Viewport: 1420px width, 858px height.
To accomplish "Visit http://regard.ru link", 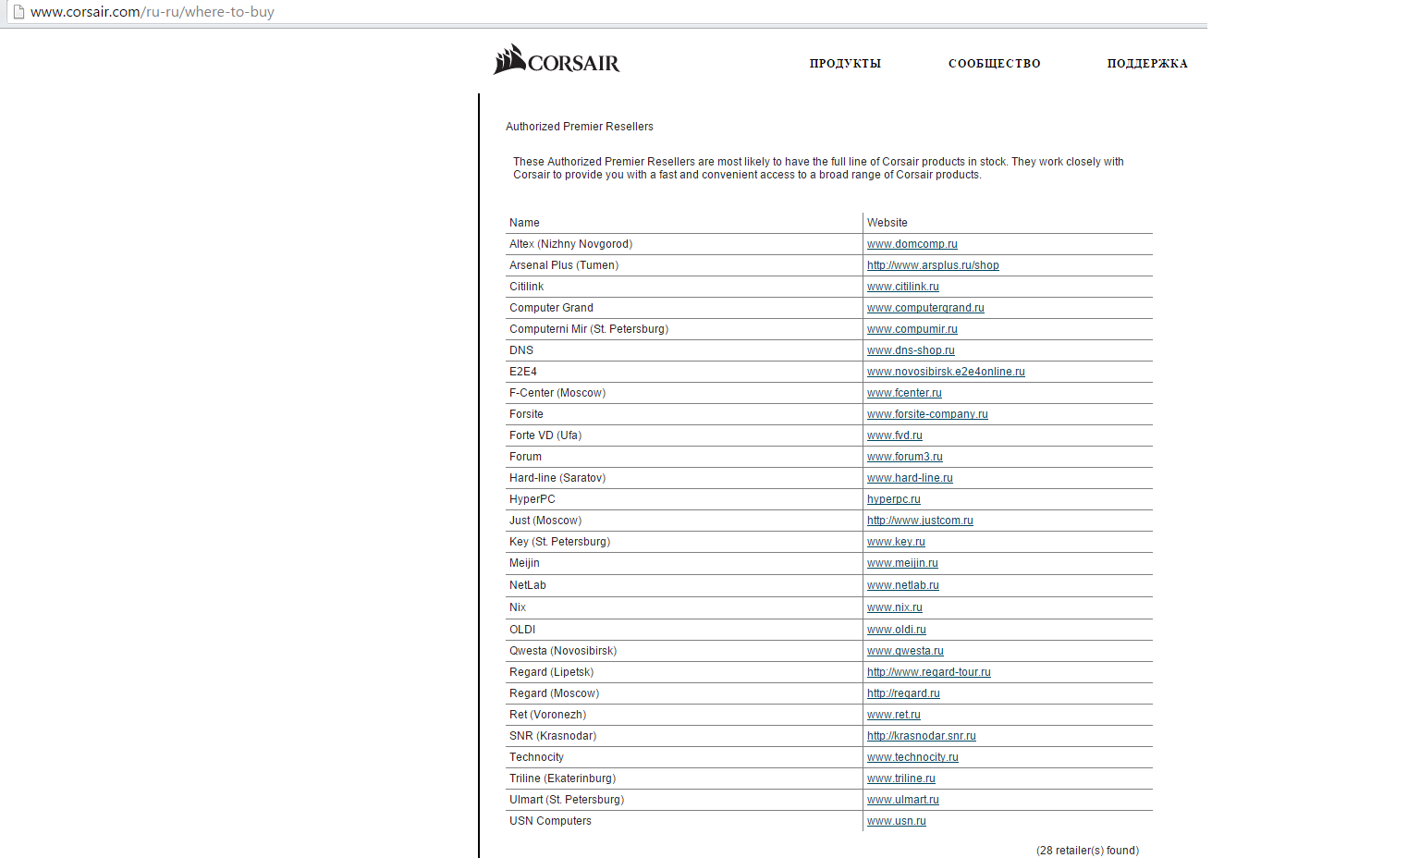I will tap(903, 693).
